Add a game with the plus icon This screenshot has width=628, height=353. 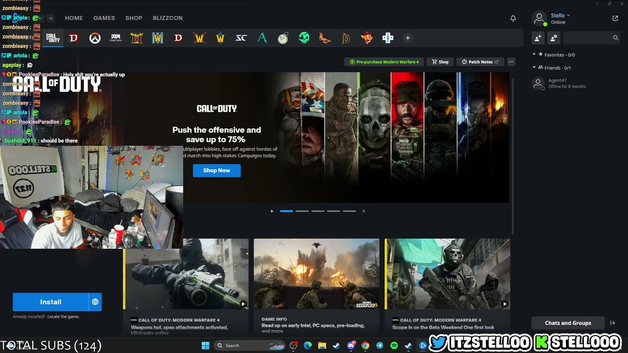click(x=407, y=38)
